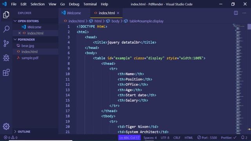The width and height of the screenshot is (251, 141).
Task: Click html breadcrumb segment
Action: click(98, 21)
